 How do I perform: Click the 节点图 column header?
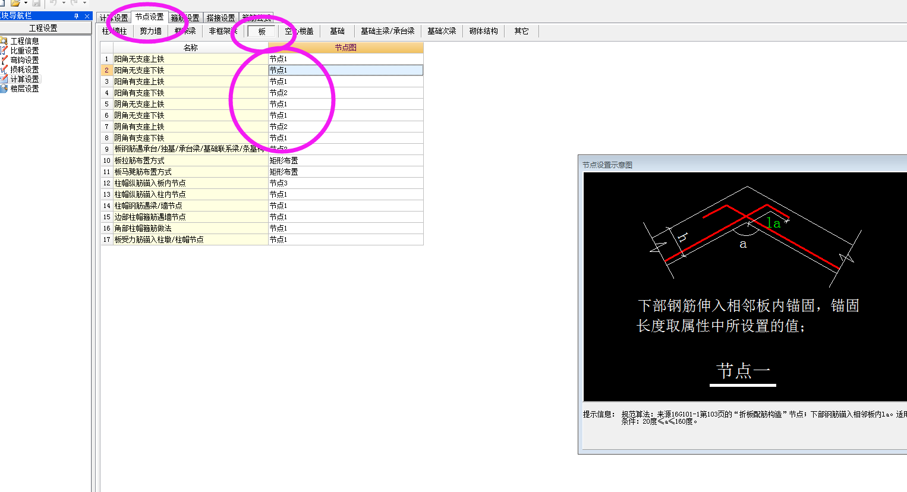(345, 48)
